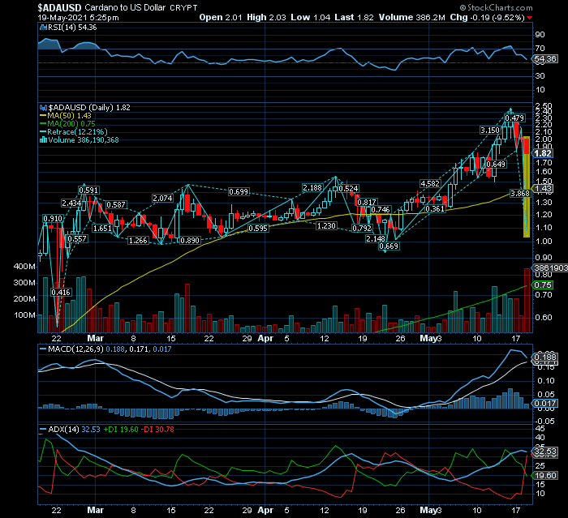The width and height of the screenshot is (568, 518).
Task: Click the red -DI 30.78 legend text
Action: [x=157, y=430]
